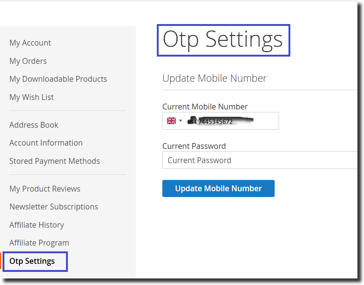Image resolution: width=364 pixels, height=285 pixels.
Task: Open Stored Payment Methods
Action: [x=55, y=161]
